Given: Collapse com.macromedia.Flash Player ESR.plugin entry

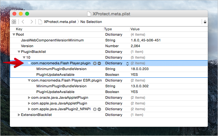Looking at the screenshot, I should tap(29, 81).
